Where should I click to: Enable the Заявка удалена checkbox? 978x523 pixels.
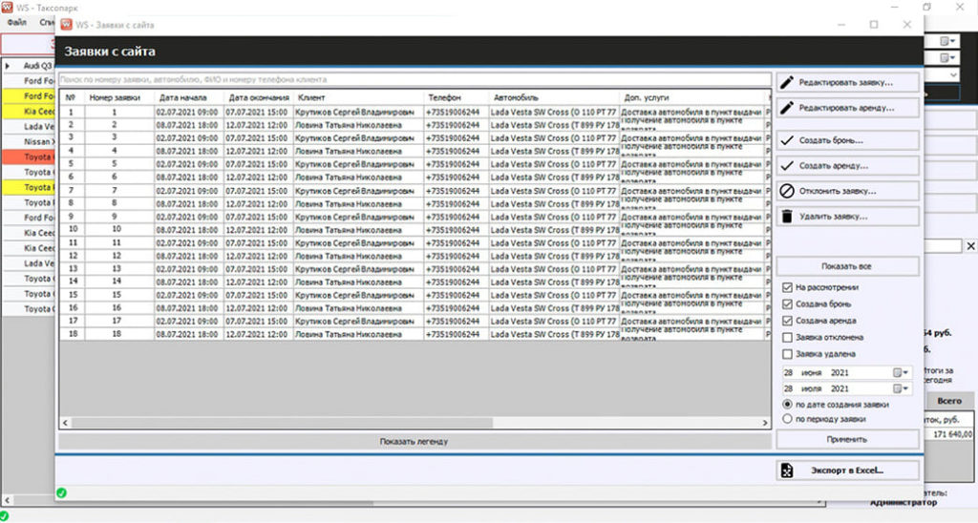787,354
